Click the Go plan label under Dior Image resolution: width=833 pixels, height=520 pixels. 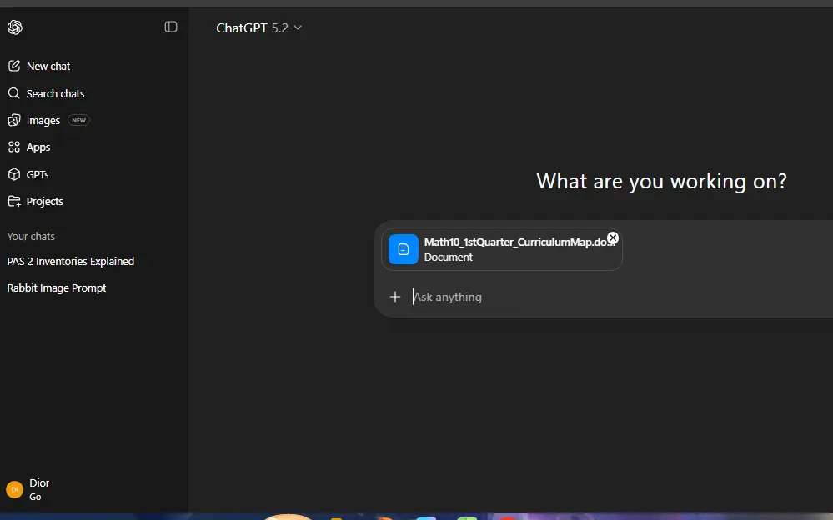pyautogui.click(x=35, y=497)
